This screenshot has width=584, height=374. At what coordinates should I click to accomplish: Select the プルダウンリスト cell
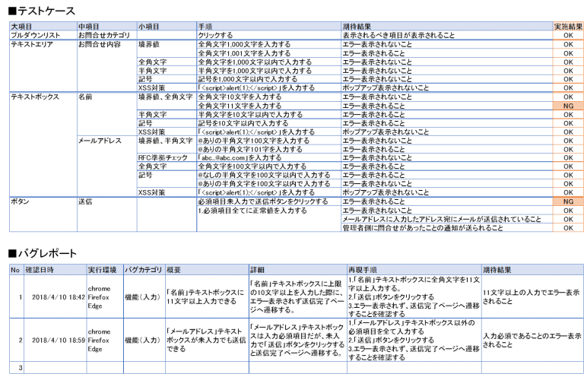43,35
